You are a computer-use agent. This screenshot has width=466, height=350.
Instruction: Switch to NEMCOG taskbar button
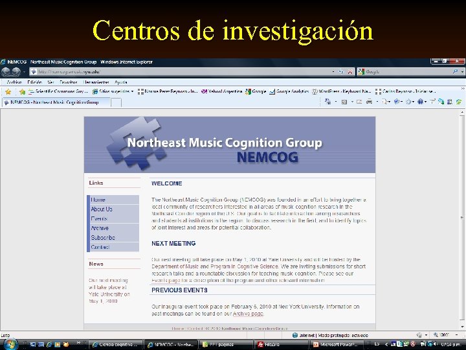pyautogui.click(x=171, y=344)
